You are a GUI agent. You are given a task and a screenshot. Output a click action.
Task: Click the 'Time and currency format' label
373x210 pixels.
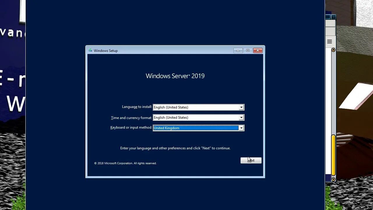pos(131,118)
